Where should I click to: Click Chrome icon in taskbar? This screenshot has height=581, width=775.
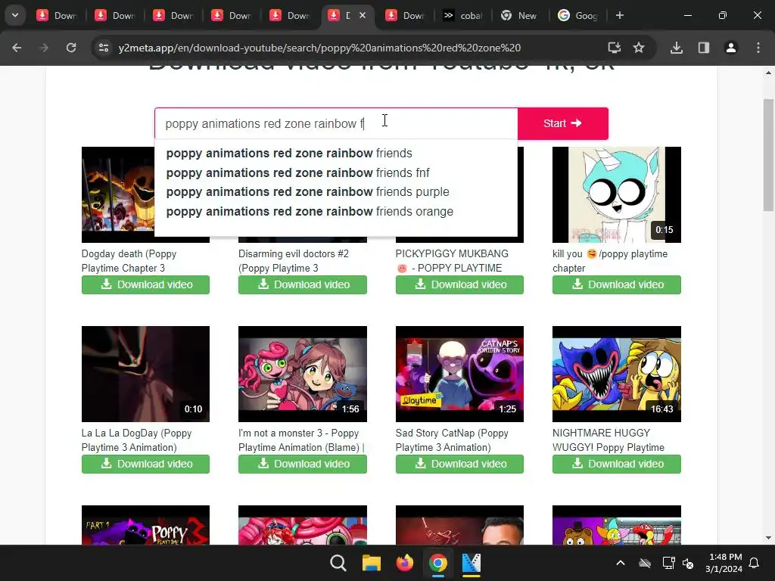click(x=438, y=563)
